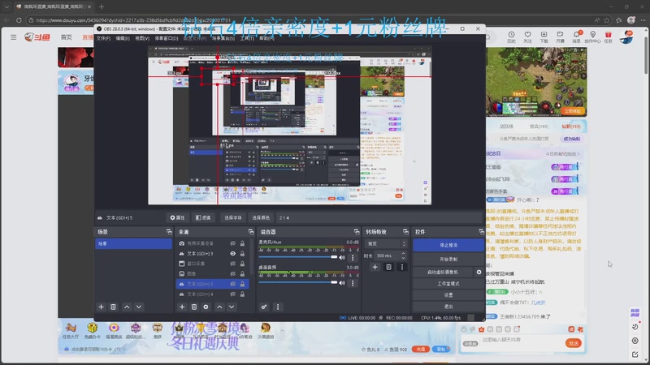650x365 pixels.
Task: Open Douyu 消息 notification bell icon
Action: click(577, 36)
